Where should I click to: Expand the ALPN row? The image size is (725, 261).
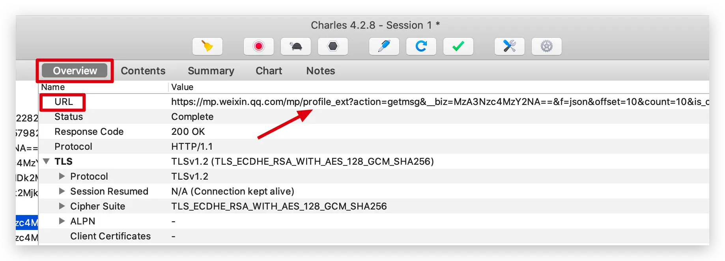62,221
